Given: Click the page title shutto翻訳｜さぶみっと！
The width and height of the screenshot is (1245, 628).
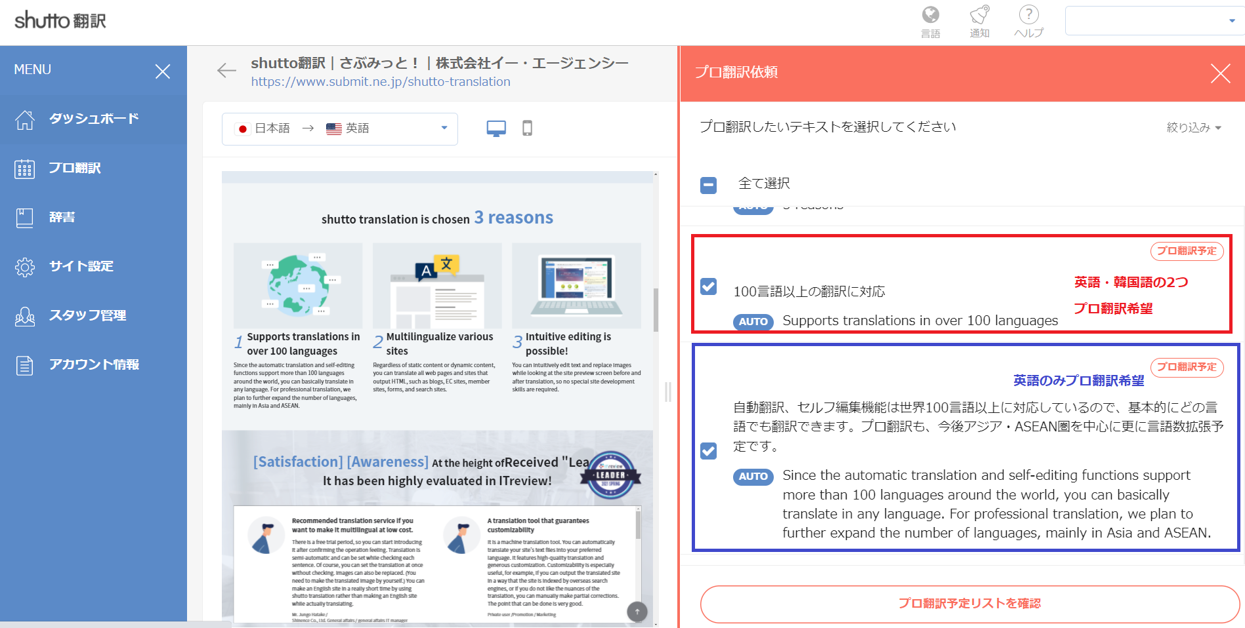Looking at the screenshot, I should pos(440,63).
